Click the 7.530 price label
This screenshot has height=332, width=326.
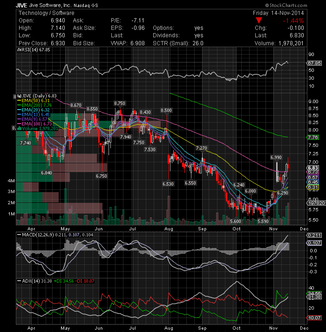pos(150,150)
